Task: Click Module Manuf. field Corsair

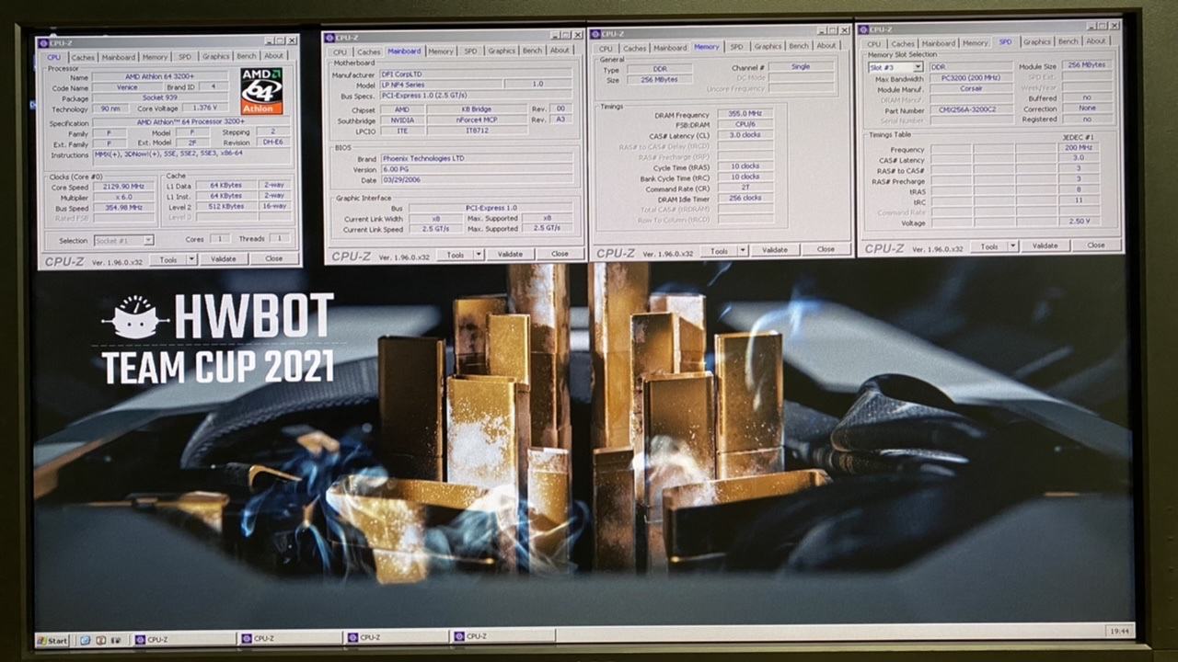Action: tap(969, 89)
